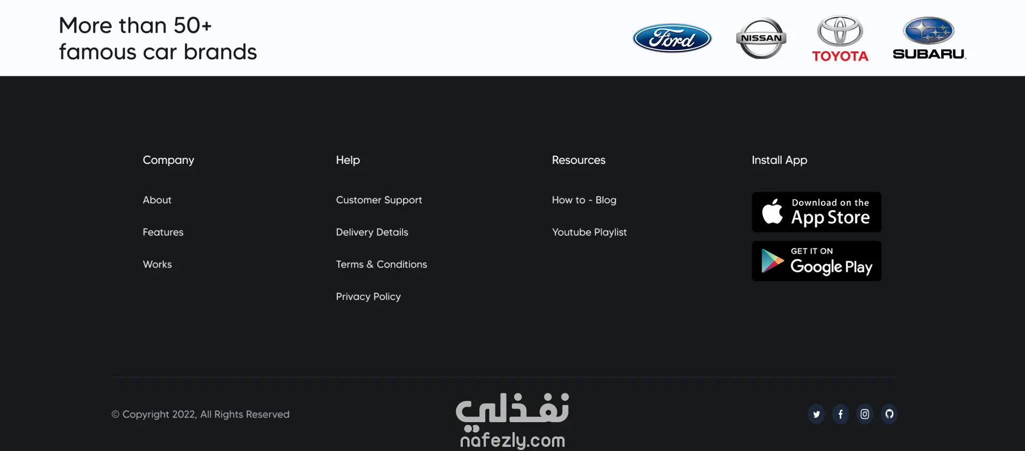Click the Company footer heading

click(x=168, y=160)
